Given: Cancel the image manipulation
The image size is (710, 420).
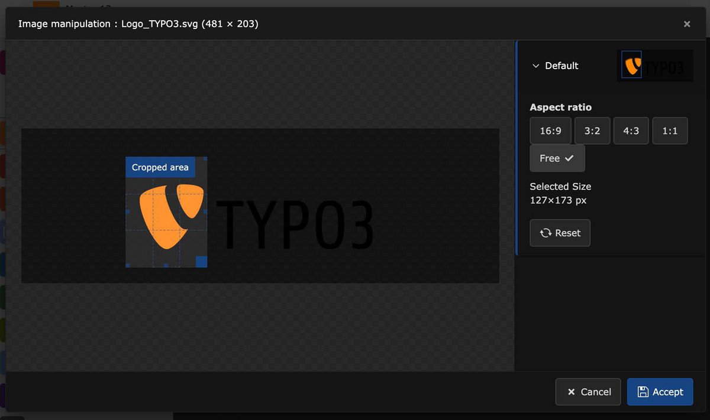Looking at the screenshot, I should [x=588, y=392].
